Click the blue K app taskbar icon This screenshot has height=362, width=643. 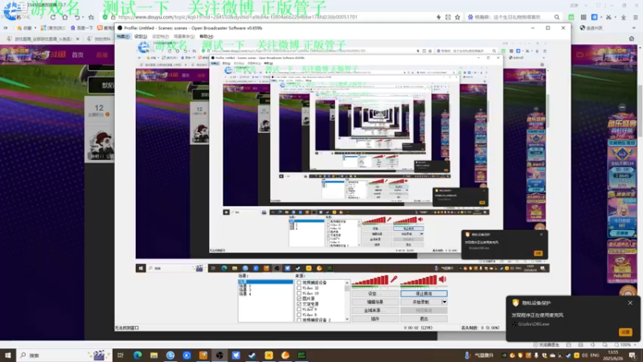coord(186,355)
